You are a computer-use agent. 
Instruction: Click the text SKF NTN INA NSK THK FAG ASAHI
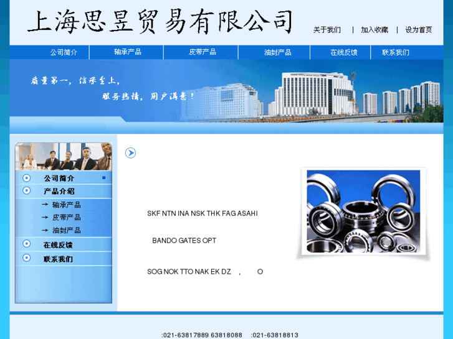pos(203,213)
